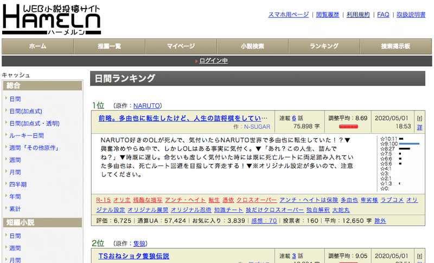434x263 pixels.
Task: Open the 推薦一覧 navigation tab
Action: pyautogui.click(x=110, y=47)
